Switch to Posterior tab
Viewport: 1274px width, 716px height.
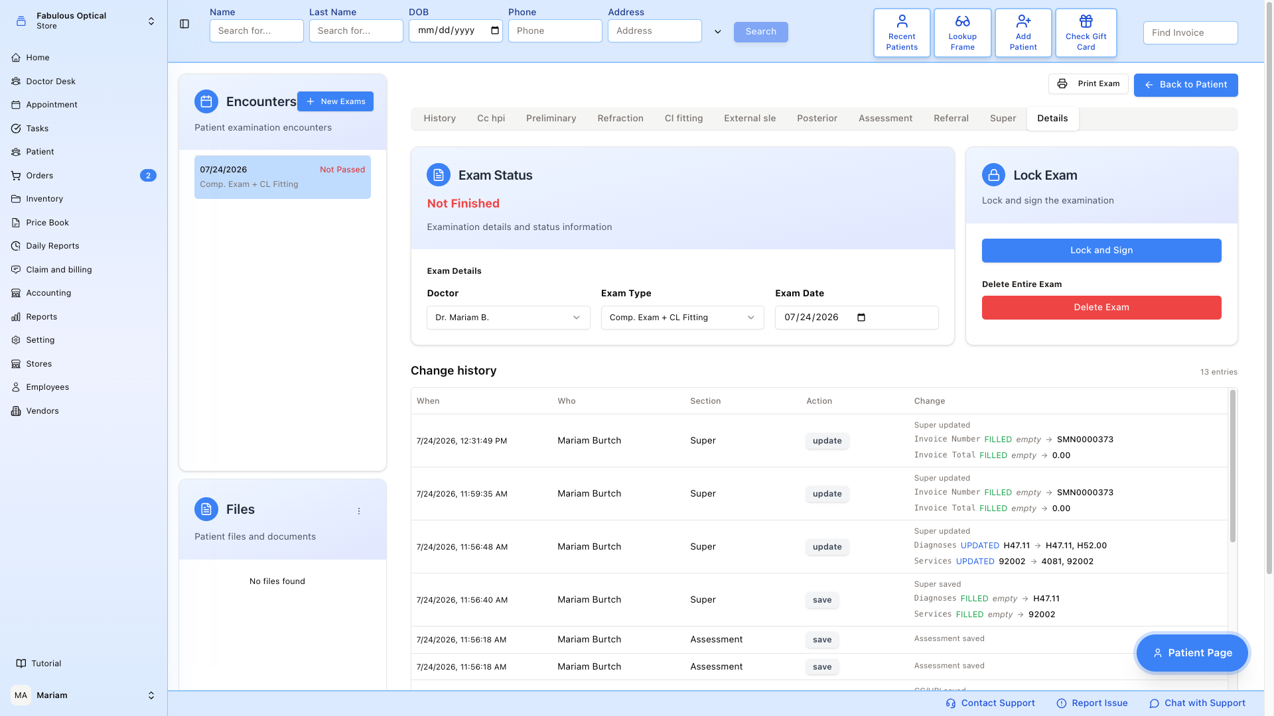click(x=817, y=119)
